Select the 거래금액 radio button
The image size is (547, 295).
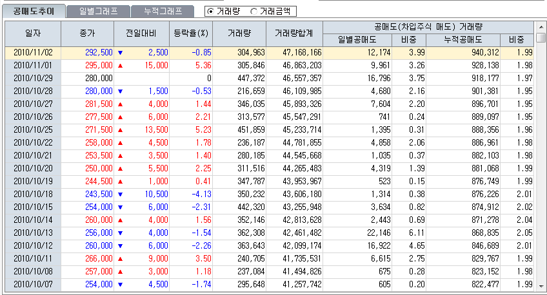pyautogui.click(x=253, y=12)
